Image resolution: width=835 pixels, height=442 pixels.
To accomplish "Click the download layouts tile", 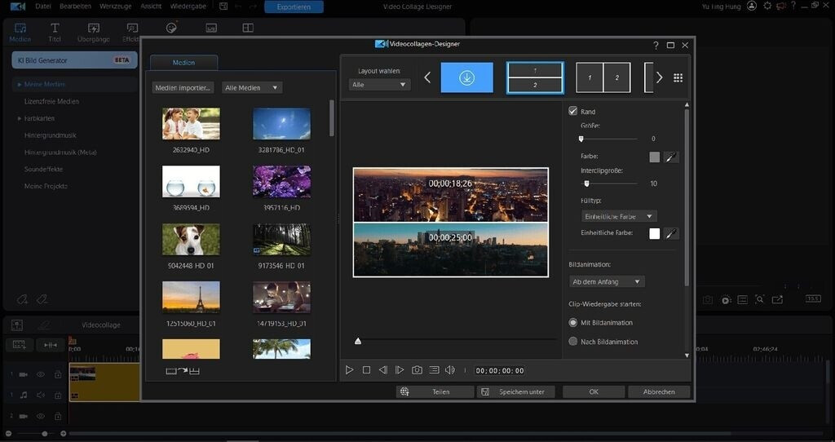I will tap(467, 77).
